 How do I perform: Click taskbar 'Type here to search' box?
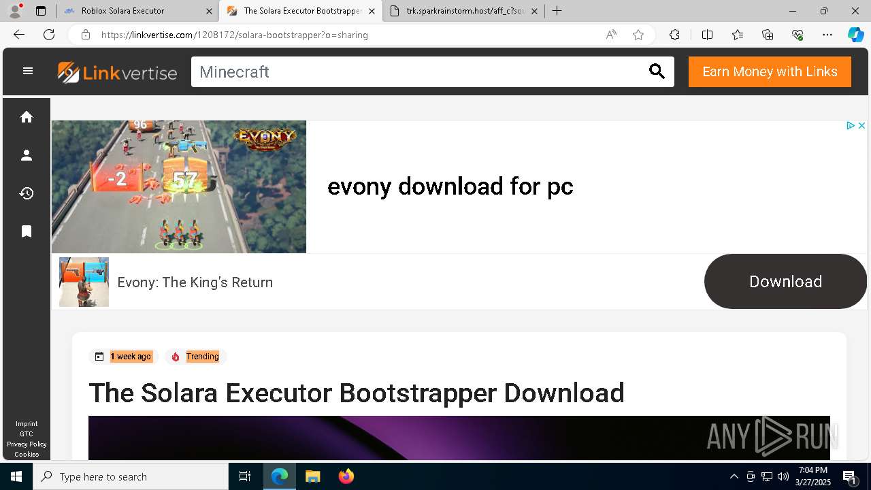point(131,476)
